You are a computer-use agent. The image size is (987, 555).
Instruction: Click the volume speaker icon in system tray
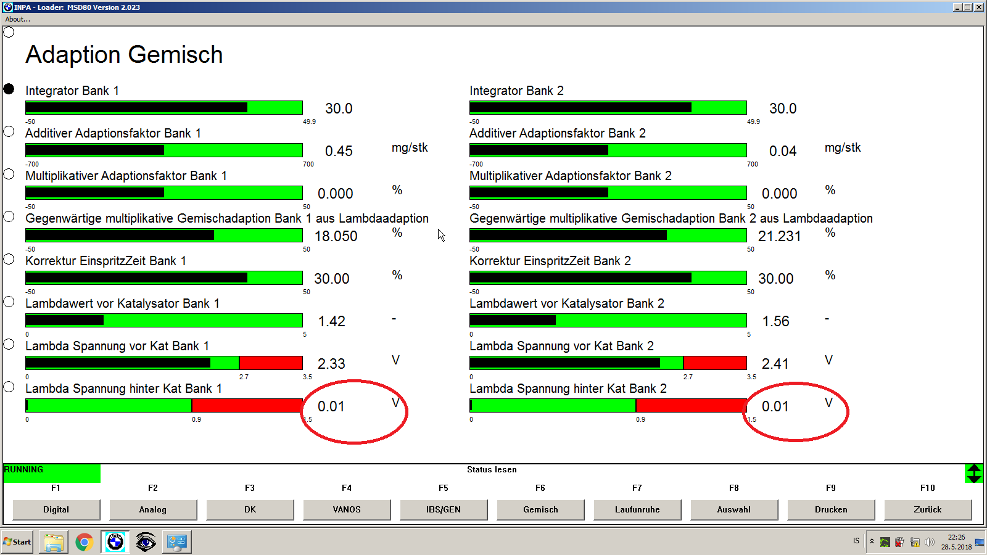(930, 542)
